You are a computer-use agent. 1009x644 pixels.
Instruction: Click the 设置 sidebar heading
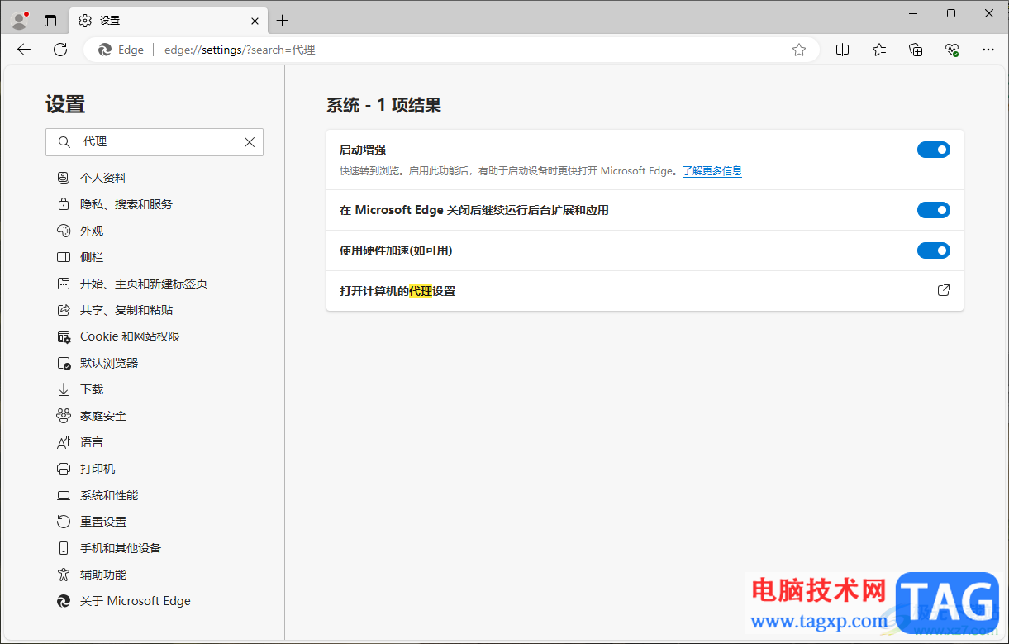65,104
